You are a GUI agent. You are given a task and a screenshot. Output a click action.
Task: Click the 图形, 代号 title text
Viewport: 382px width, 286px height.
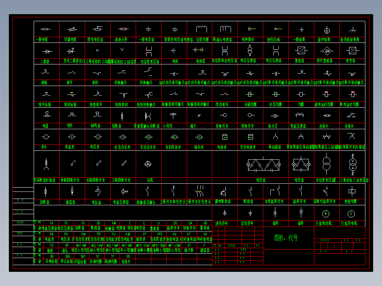tap(286, 238)
